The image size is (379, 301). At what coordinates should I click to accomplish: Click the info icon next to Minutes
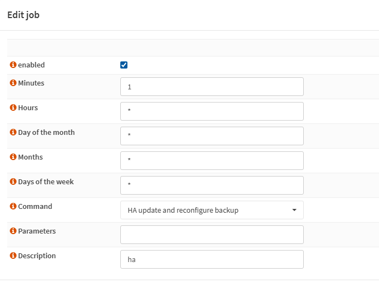coord(13,83)
